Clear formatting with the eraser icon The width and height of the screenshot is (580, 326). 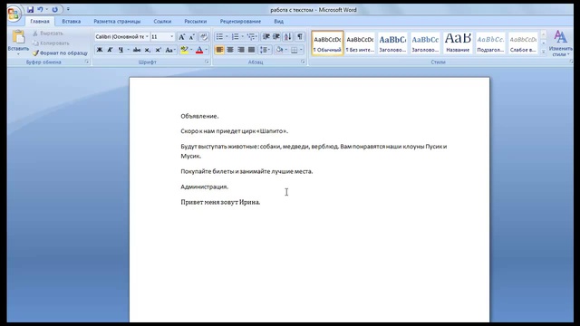coord(203,37)
